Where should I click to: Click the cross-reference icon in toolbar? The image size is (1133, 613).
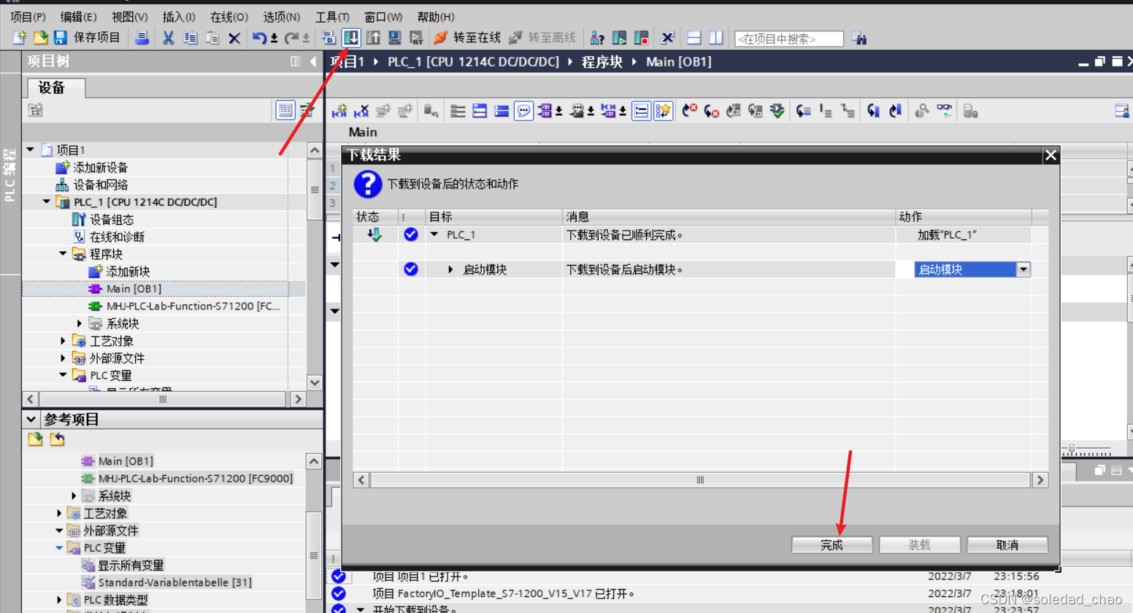click(667, 37)
